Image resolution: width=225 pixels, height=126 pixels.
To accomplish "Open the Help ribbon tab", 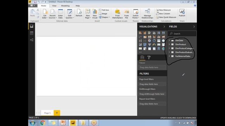I will 78,6.
